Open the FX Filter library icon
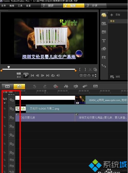 [x=104, y=57]
